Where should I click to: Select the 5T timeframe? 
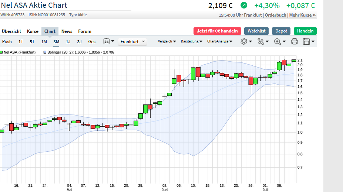point(32,41)
